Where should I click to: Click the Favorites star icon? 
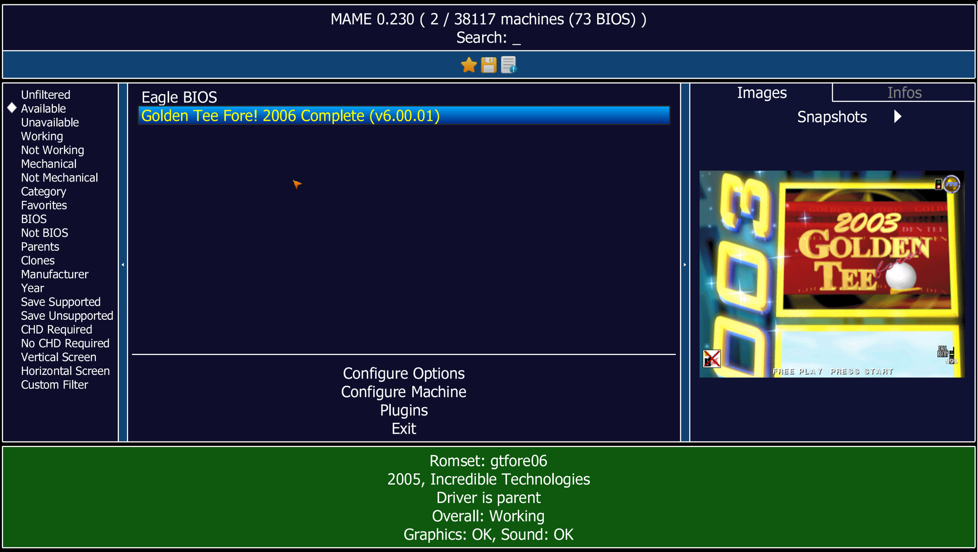click(468, 65)
